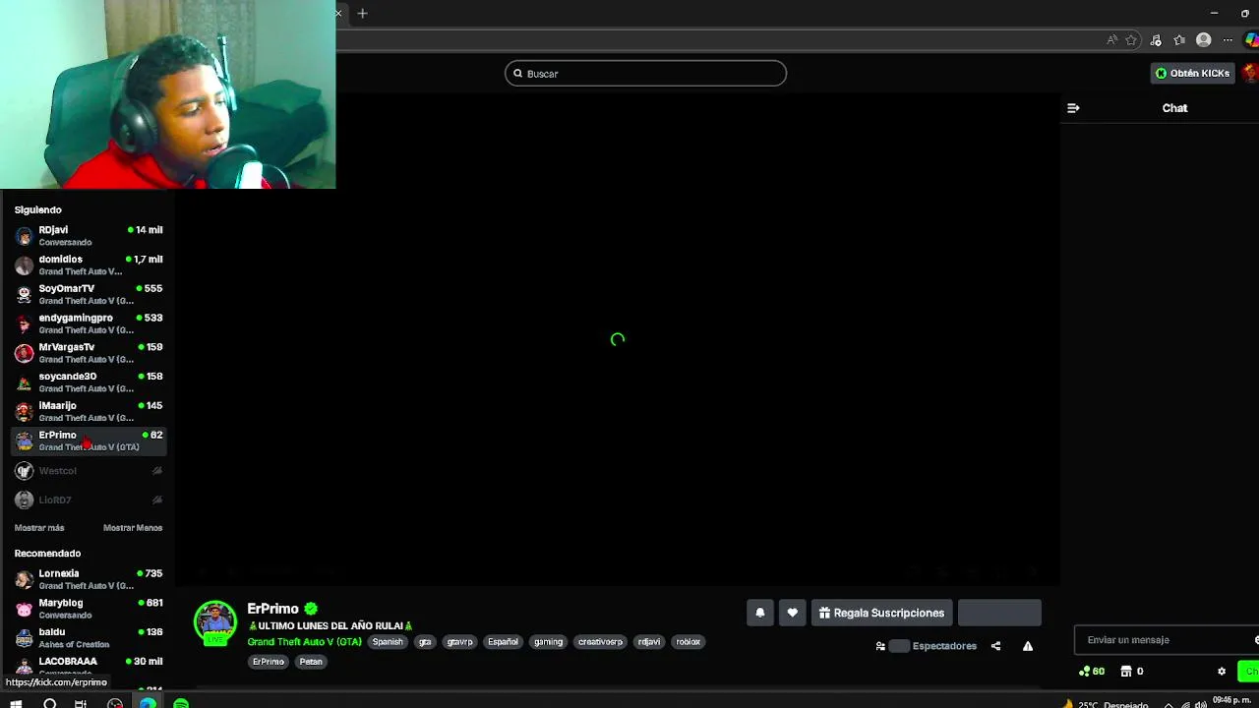
Task: Click the browser profile avatar icon
Action: tap(1204, 40)
